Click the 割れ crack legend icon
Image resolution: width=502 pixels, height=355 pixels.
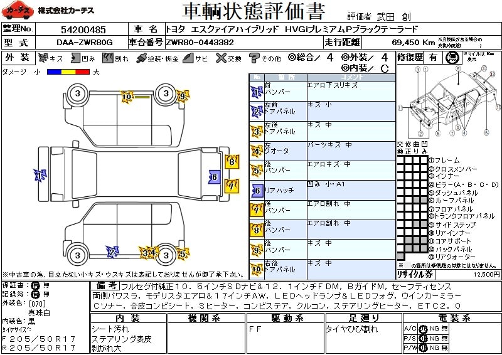tap(108, 58)
